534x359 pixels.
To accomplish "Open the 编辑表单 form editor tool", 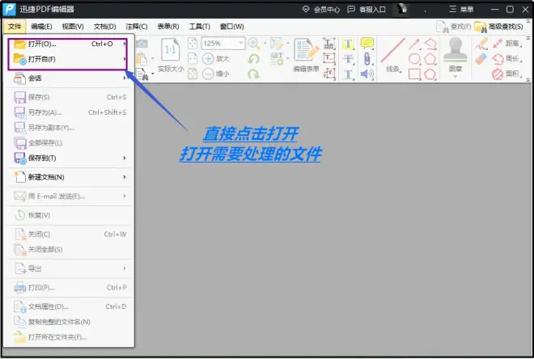I will (306, 52).
